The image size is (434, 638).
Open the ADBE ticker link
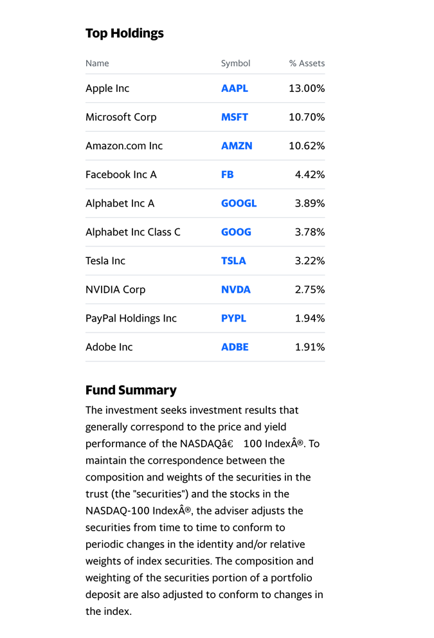[x=235, y=347]
